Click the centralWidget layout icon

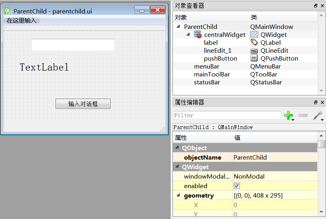pyautogui.click(x=198, y=34)
